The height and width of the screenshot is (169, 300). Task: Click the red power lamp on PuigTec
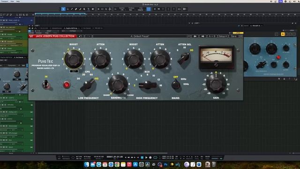coord(67,84)
